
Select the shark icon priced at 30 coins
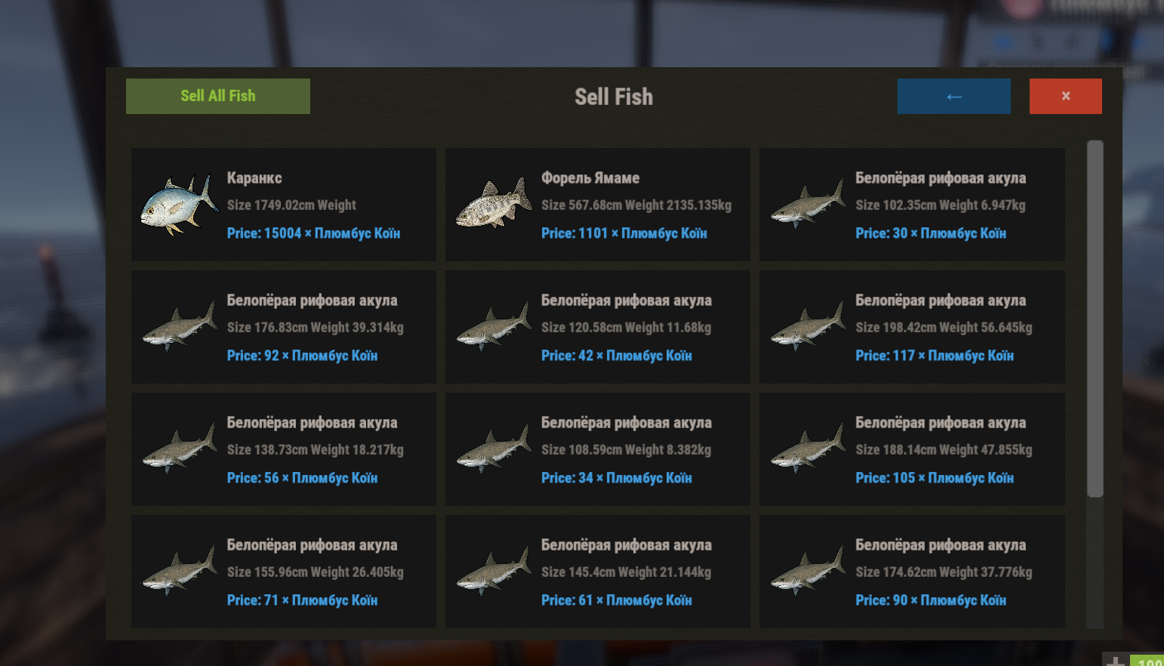808,204
